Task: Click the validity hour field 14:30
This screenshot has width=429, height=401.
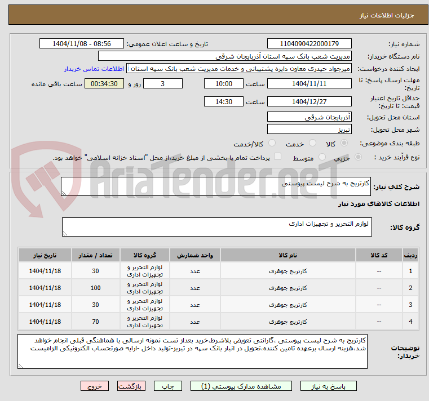Action: tap(224, 102)
